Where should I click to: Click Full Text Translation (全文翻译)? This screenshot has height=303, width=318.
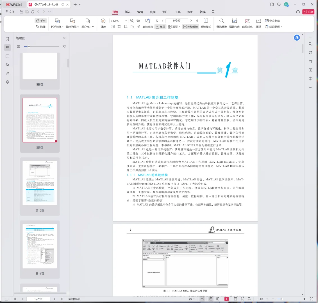272,21
